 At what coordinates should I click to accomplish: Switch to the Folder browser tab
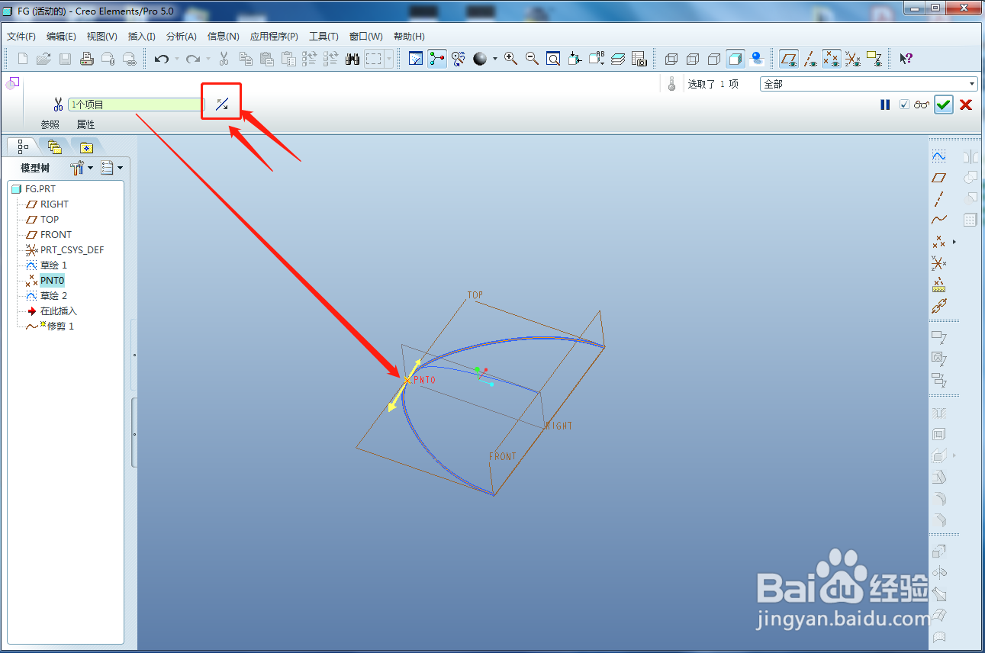54,147
